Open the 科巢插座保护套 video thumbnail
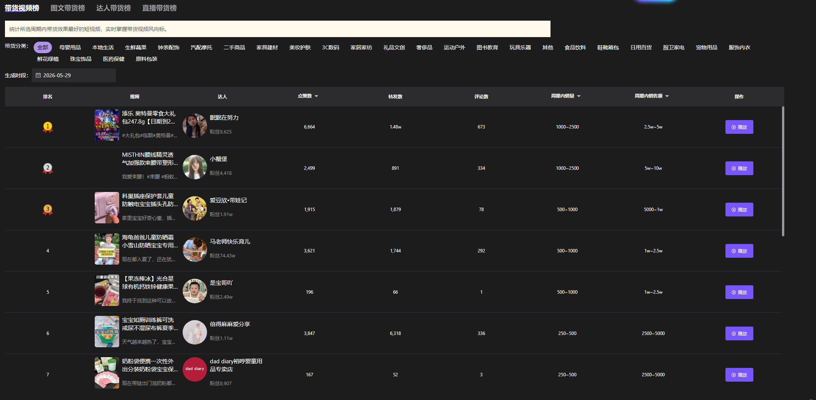Screen dimensions: 816x400 (x=107, y=208)
